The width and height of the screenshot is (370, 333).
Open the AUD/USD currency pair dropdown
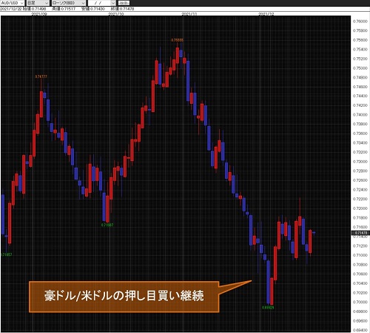point(12,3)
